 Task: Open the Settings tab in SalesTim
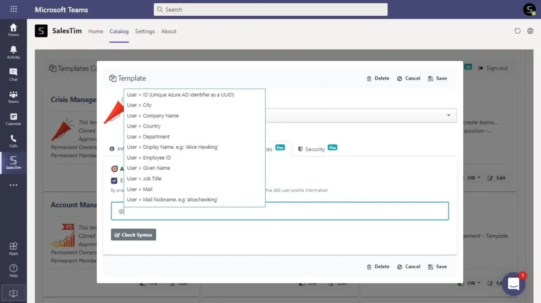pyautogui.click(x=145, y=31)
